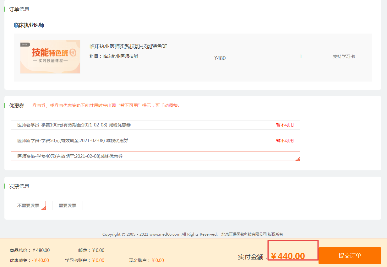The width and height of the screenshot is (387, 267).
Task: Click the ¥480 course unit price
Action: pos(220,58)
